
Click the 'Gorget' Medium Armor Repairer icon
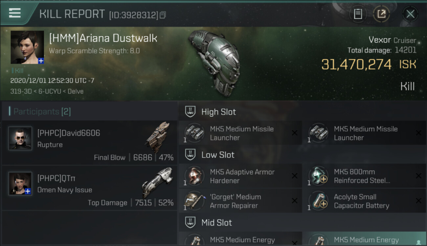point(194,201)
